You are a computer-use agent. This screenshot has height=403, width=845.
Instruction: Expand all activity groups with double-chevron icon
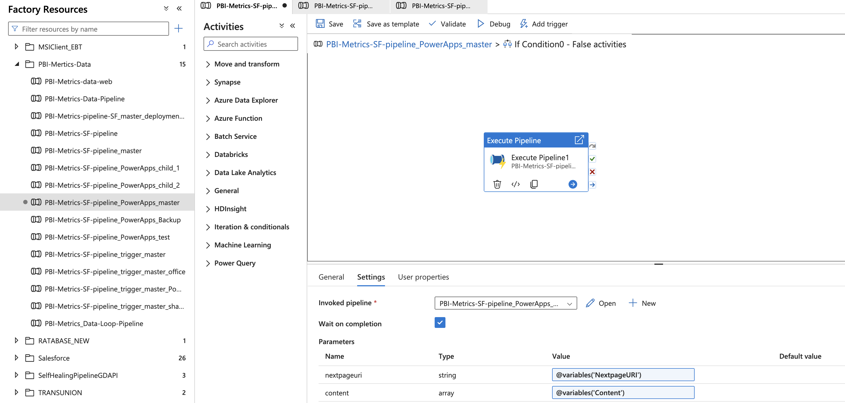click(282, 26)
